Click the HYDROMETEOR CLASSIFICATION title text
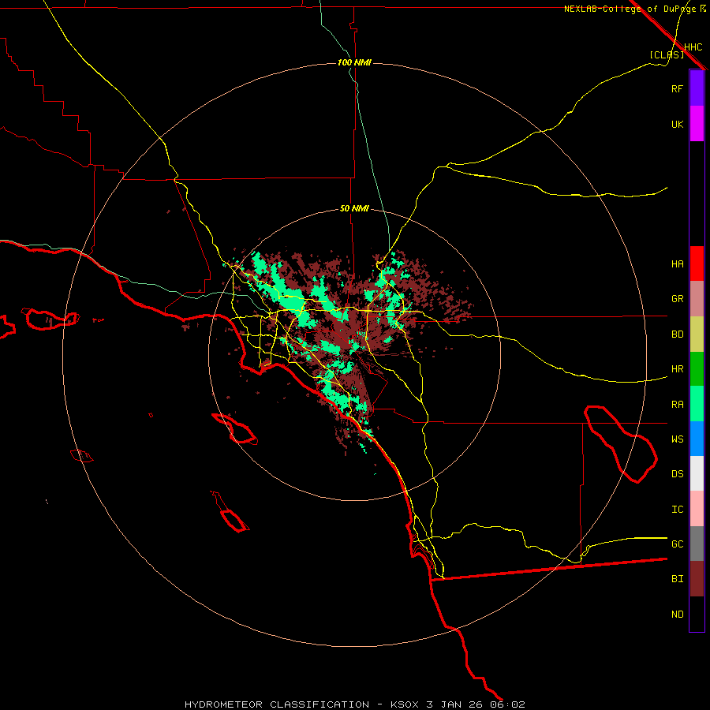 pyautogui.click(x=277, y=704)
